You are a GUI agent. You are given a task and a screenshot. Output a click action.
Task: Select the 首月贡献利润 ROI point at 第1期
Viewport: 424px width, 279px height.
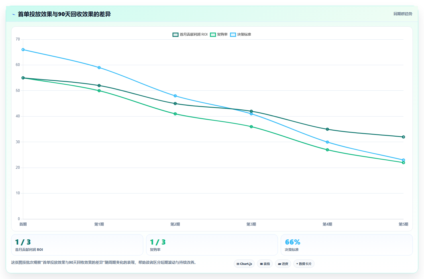tap(99, 86)
